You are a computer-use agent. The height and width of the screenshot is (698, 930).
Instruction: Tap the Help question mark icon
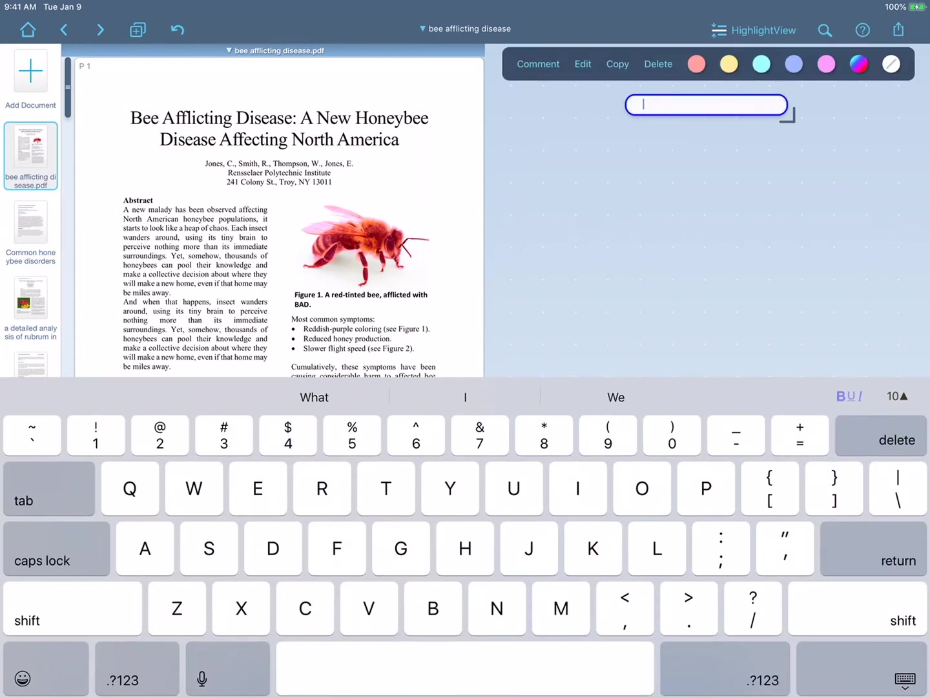862,30
